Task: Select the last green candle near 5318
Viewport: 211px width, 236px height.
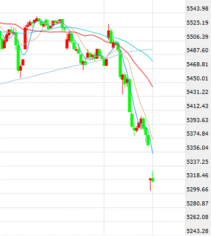Action: 153,180
